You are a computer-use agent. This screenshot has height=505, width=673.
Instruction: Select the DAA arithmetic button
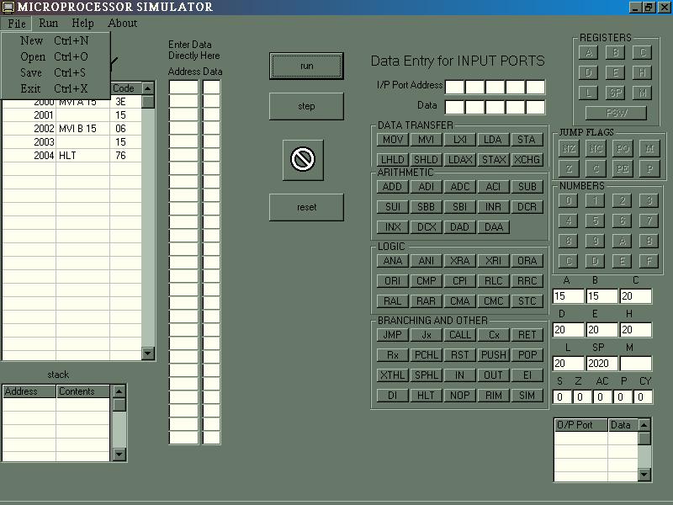(x=493, y=227)
